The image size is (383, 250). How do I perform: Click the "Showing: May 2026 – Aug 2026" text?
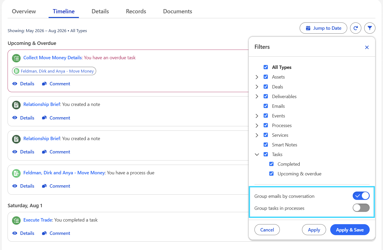37,31
